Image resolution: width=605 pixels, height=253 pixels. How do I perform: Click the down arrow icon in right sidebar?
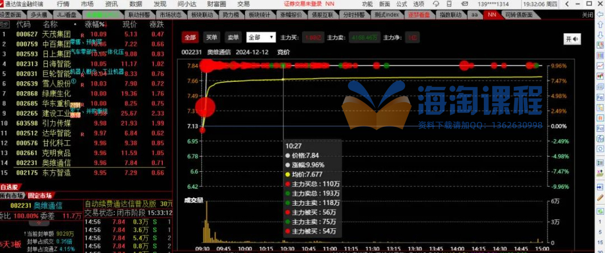600,36
